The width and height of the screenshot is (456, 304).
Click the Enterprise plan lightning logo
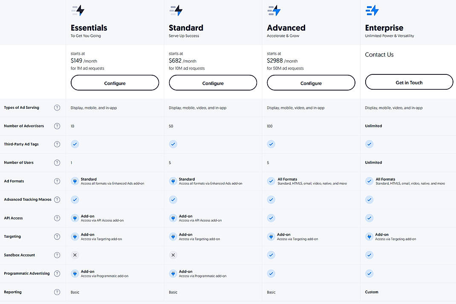tap(372, 10)
